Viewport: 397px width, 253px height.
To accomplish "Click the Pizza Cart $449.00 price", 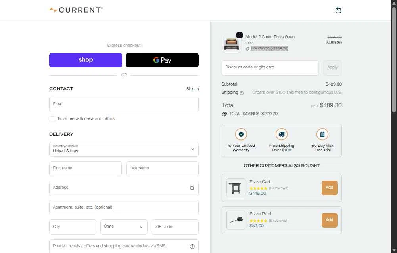I will [258, 194].
